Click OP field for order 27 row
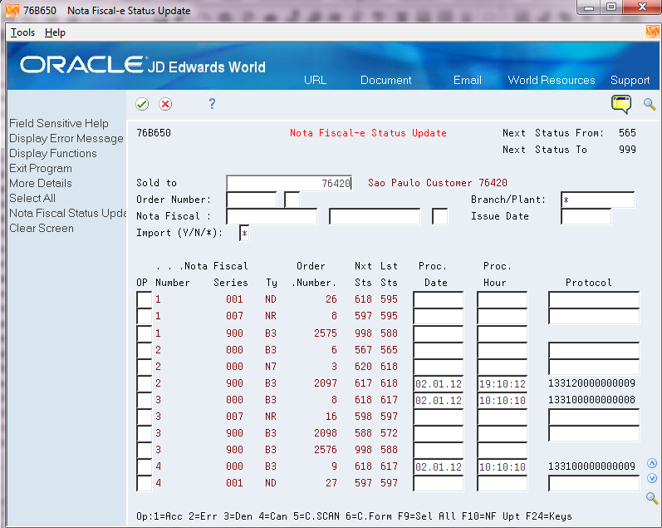 pyautogui.click(x=144, y=483)
